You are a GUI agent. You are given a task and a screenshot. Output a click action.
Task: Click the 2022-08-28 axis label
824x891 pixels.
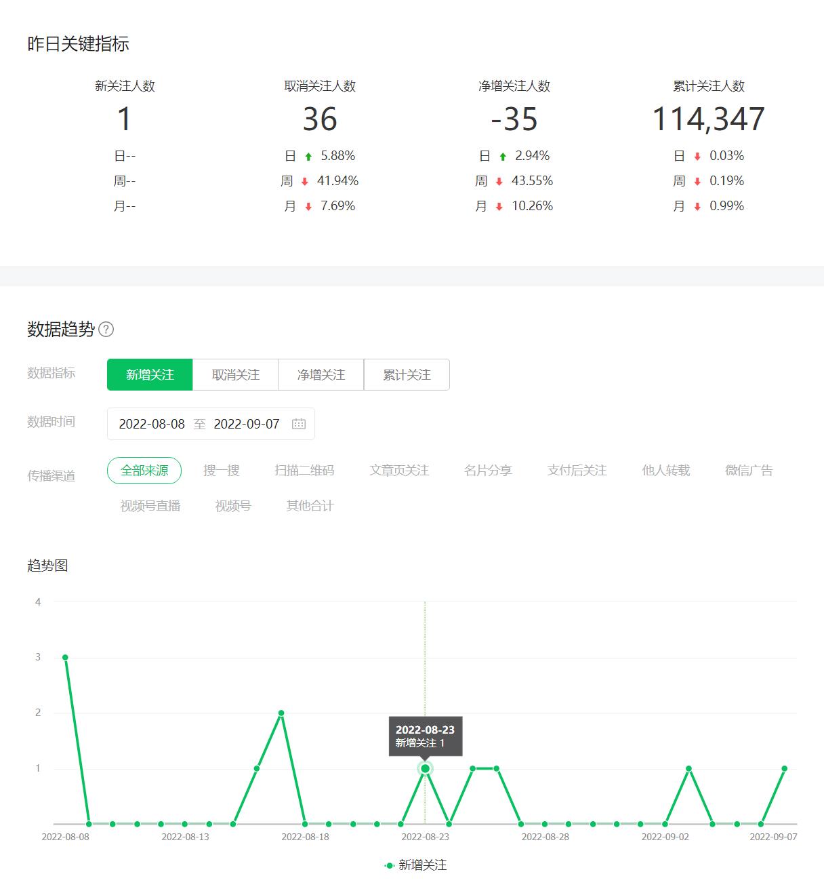[545, 837]
